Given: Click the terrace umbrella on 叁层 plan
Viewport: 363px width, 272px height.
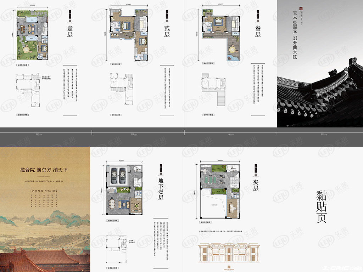Looking at the screenshot, I should [x=232, y=49].
